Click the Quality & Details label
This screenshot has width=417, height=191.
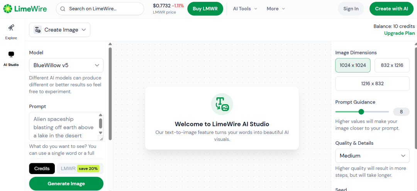pos(354,143)
